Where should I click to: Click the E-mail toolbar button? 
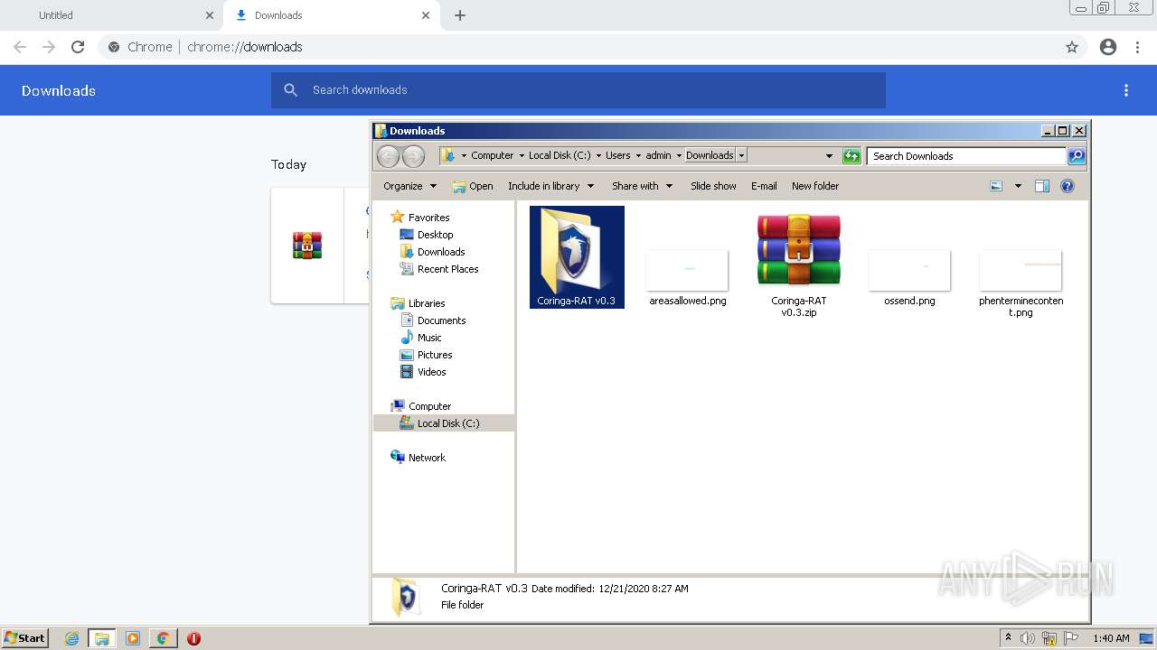[x=764, y=186]
